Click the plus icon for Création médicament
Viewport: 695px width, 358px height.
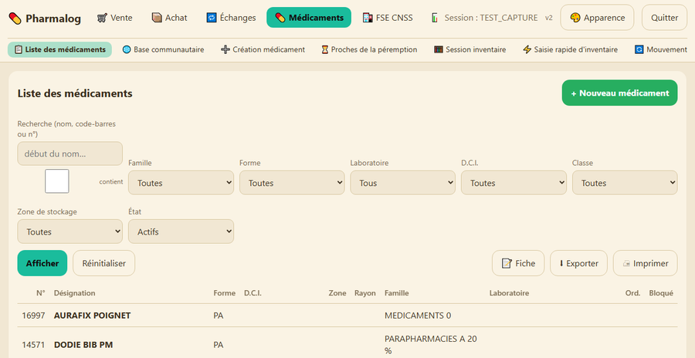[225, 49]
